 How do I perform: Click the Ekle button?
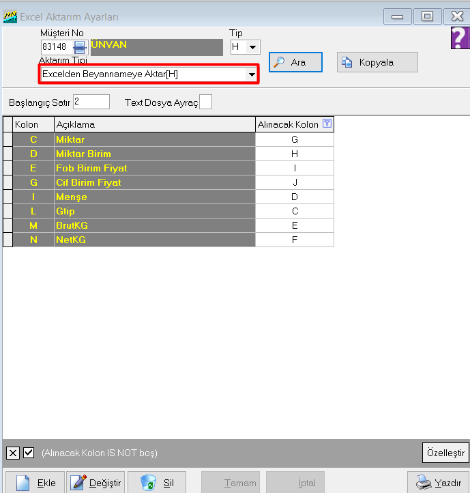point(35,482)
